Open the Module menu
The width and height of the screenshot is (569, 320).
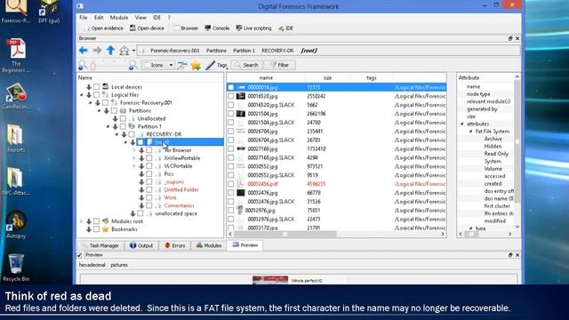(119, 18)
